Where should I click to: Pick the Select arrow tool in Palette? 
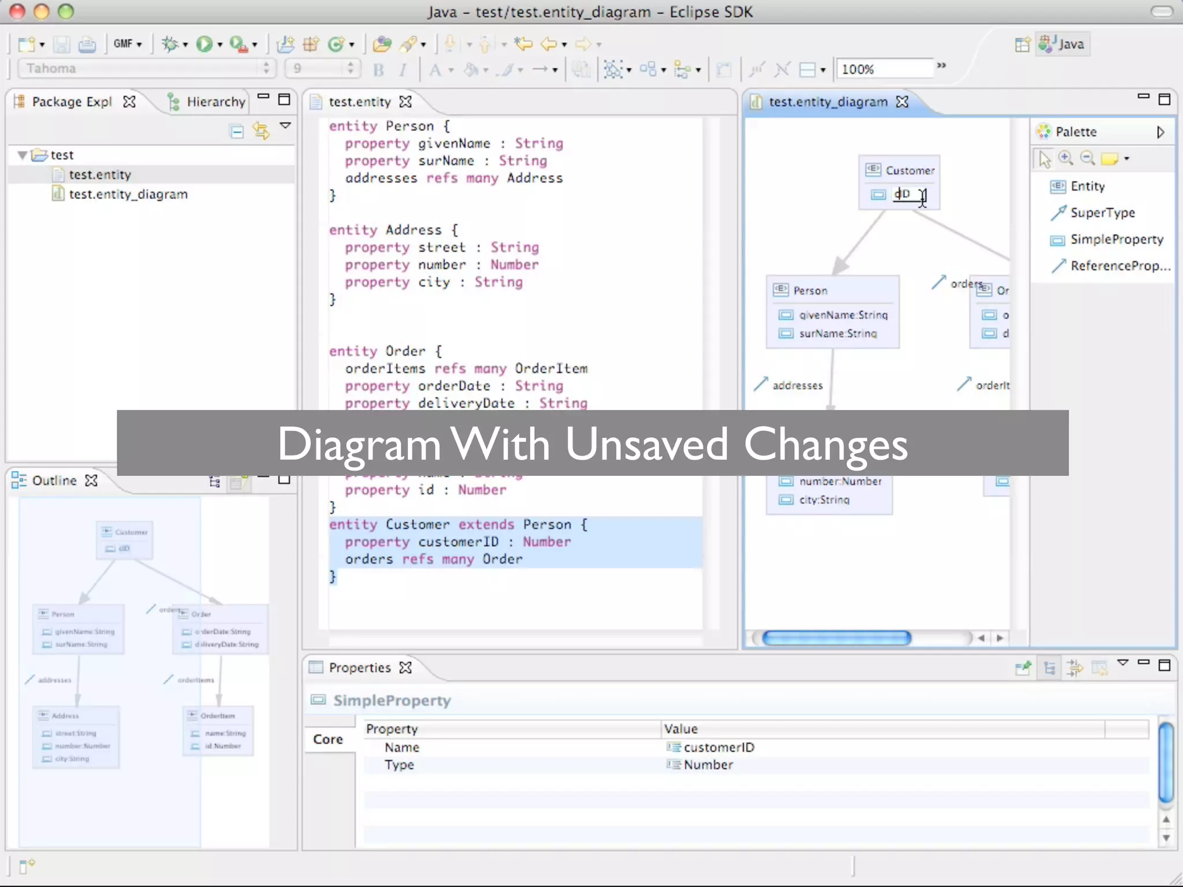point(1044,158)
